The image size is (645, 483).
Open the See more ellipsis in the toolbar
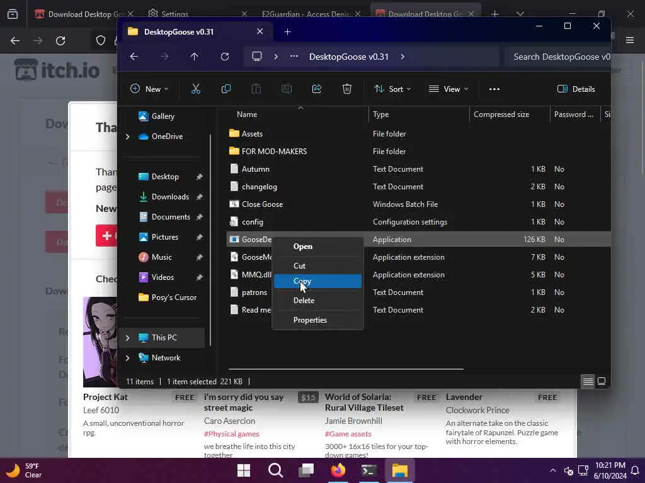[494, 89]
